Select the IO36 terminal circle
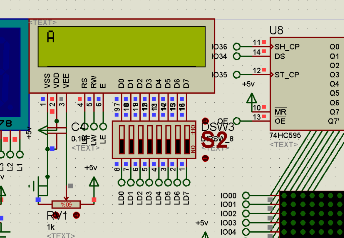The width and height of the screenshot is (344, 238). tap(236, 47)
